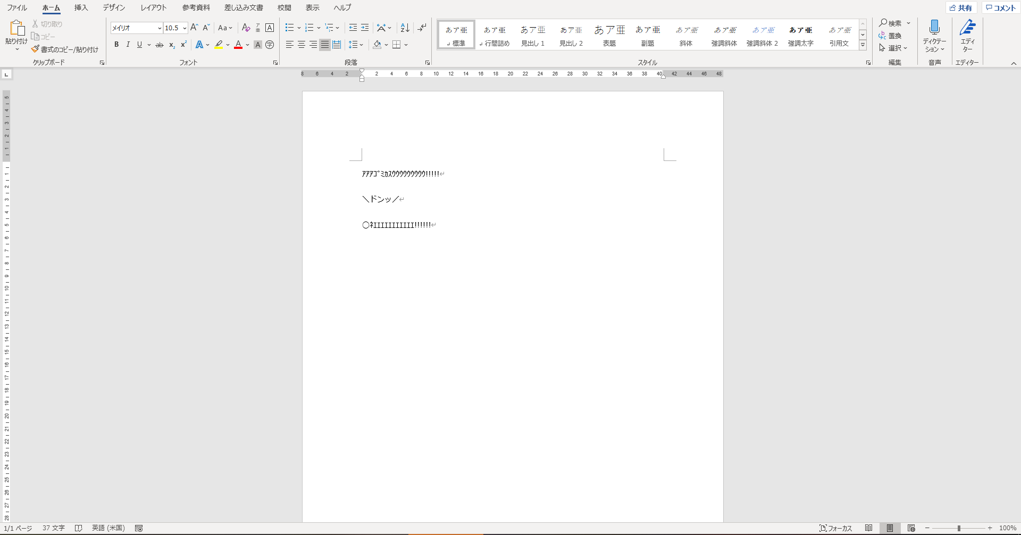Screen dimensions: 1021x535
Task: Apply the Quote (引用文) style
Action: [x=839, y=35]
